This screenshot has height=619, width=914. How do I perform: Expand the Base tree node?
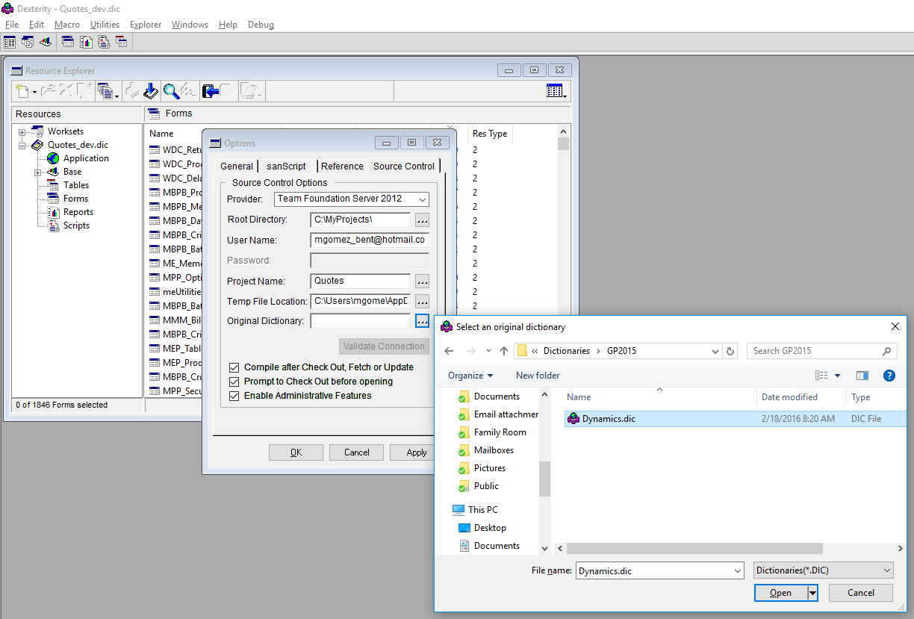(37, 172)
